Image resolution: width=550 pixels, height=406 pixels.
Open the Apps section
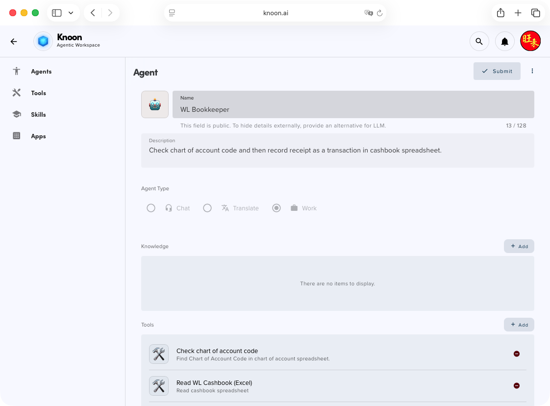tap(38, 136)
